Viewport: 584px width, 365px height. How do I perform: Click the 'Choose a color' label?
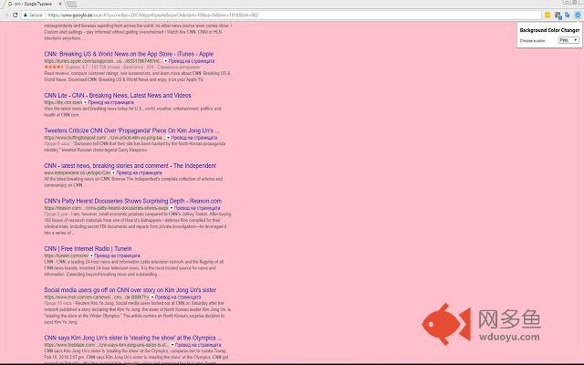click(532, 40)
